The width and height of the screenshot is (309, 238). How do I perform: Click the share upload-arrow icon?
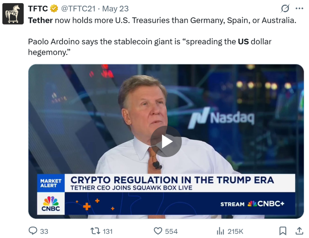pos(299,231)
